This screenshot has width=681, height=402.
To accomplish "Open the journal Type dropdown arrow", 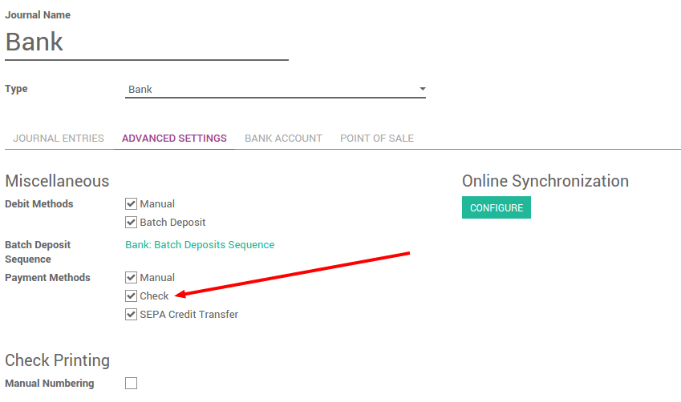I will pyautogui.click(x=423, y=90).
